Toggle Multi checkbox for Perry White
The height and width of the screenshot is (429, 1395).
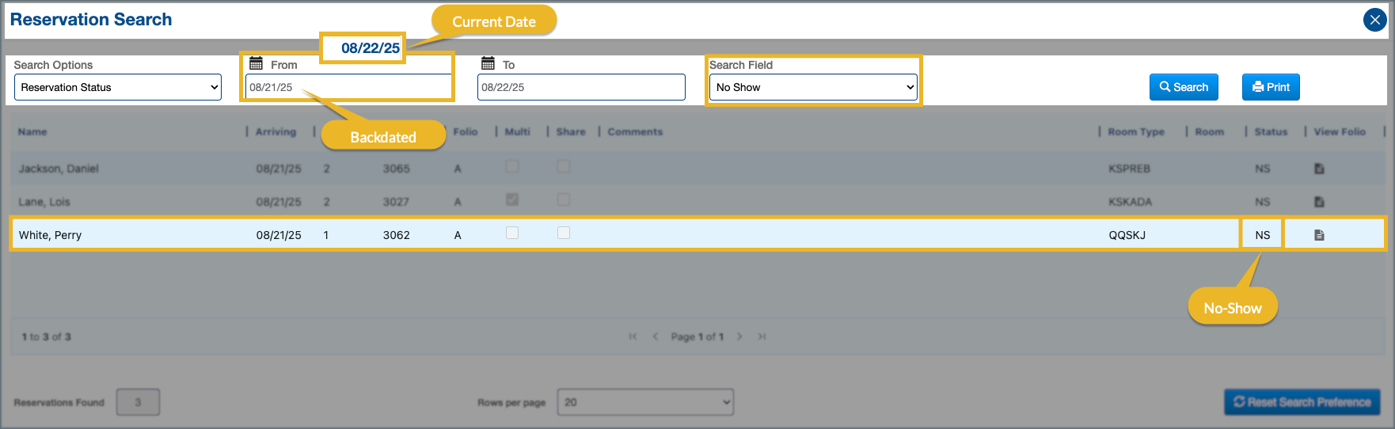(512, 233)
